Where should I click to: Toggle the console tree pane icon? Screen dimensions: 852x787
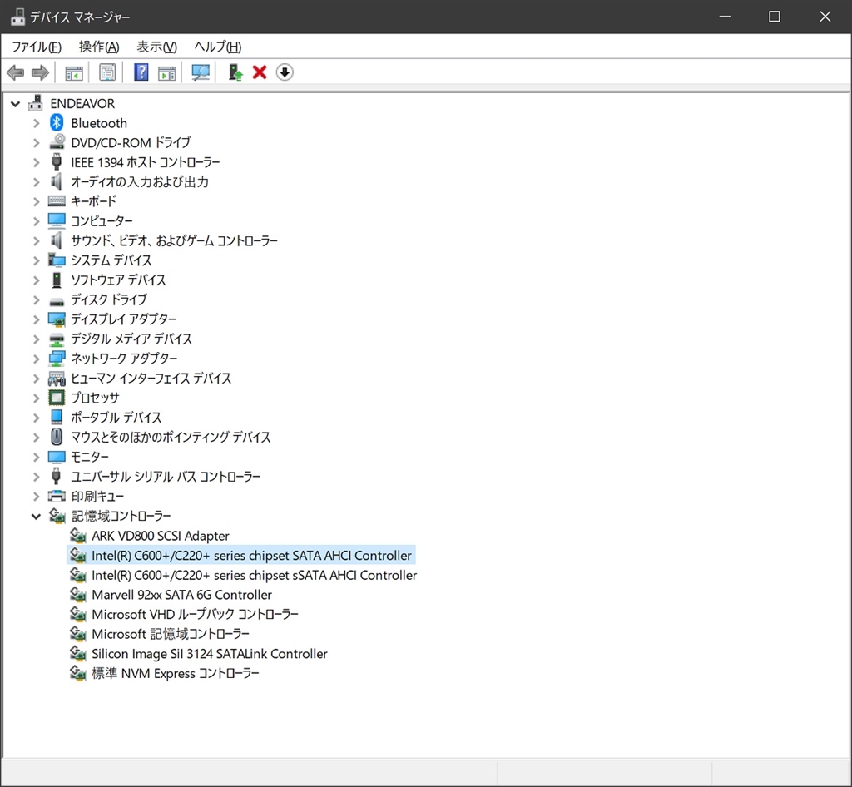pyautogui.click(x=74, y=72)
